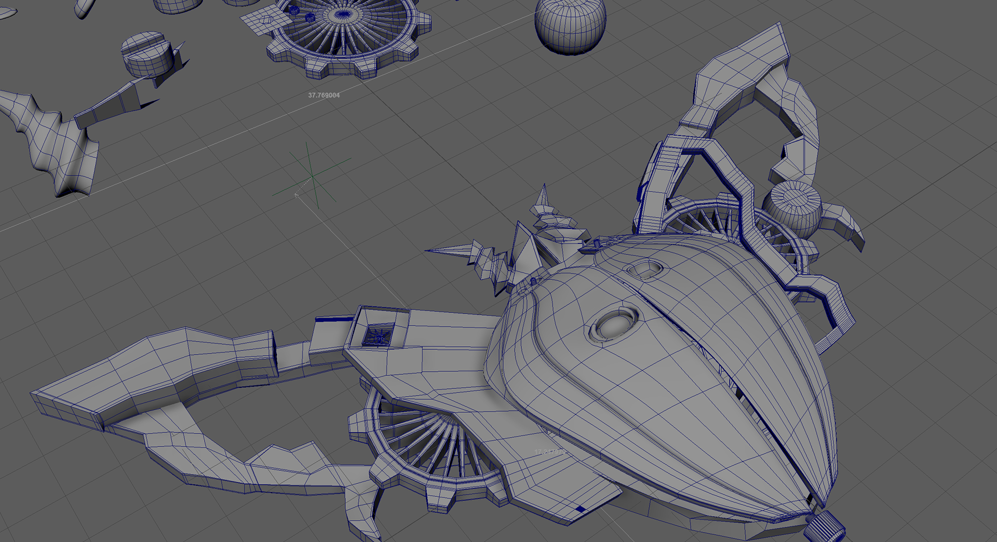Select the distance label reading 37.769004
The width and height of the screenshot is (997, 542).
coord(324,95)
